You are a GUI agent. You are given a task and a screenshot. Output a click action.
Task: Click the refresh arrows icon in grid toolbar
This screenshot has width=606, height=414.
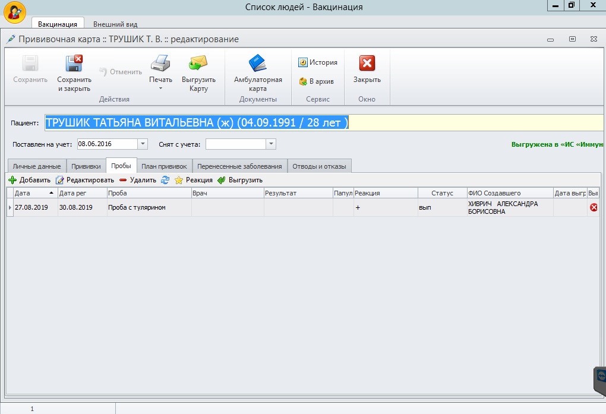coord(165,180)
